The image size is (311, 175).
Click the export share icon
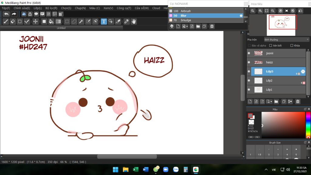tap(30, 14)
